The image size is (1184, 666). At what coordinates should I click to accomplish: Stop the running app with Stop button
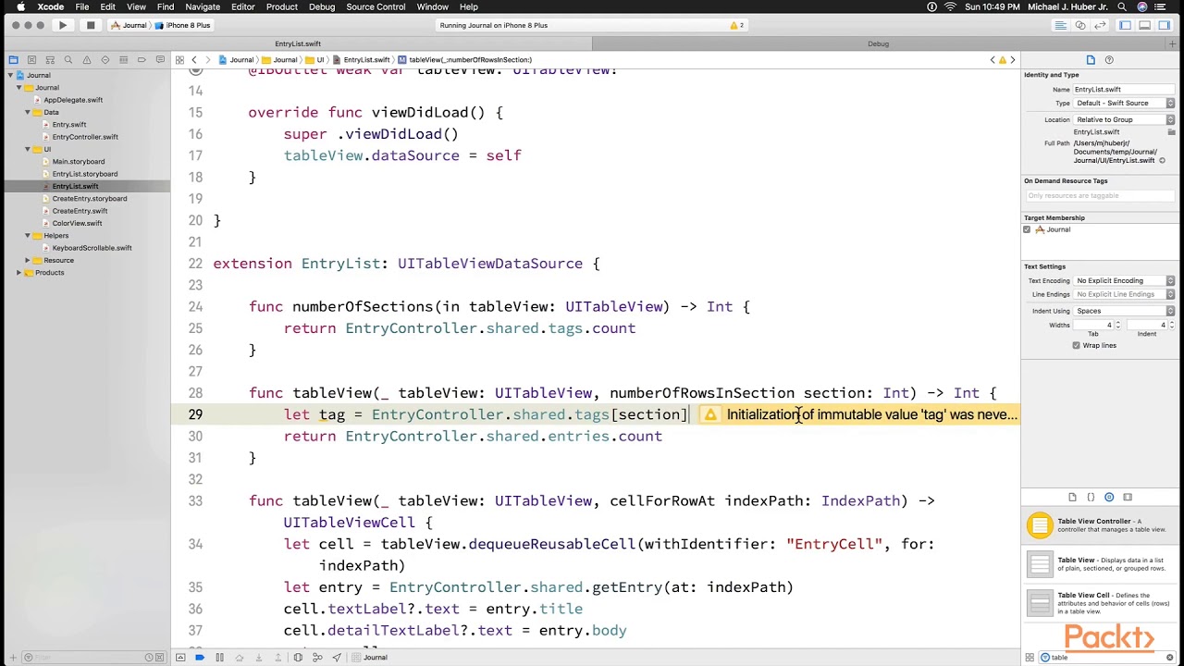[x=90, y=25]
